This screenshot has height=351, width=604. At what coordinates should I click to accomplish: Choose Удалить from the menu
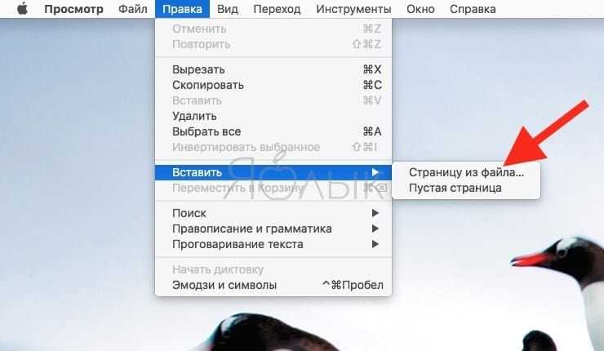[x=273, y=116]
